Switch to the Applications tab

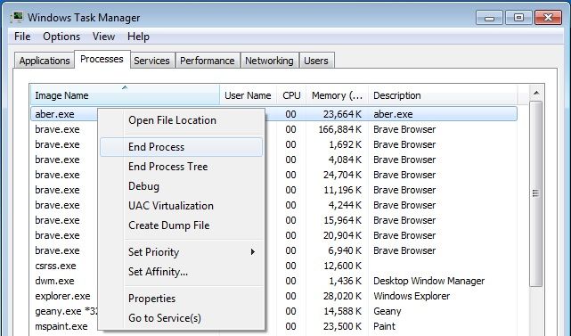click(45, 61)
